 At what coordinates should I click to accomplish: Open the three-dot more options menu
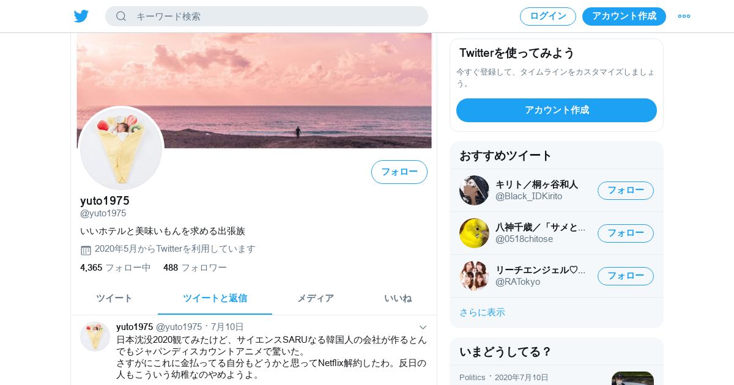coord(684,16)
